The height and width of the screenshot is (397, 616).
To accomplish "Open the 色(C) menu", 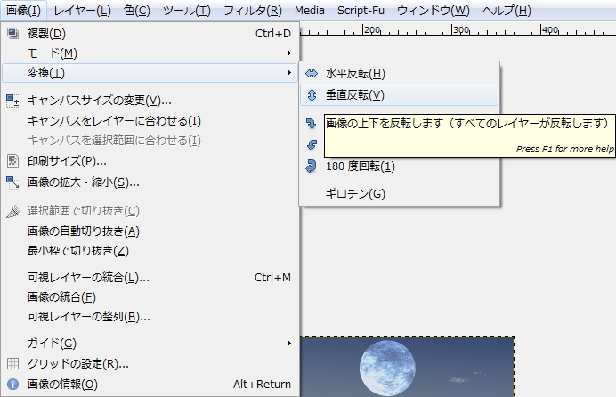I will [137, 10].
